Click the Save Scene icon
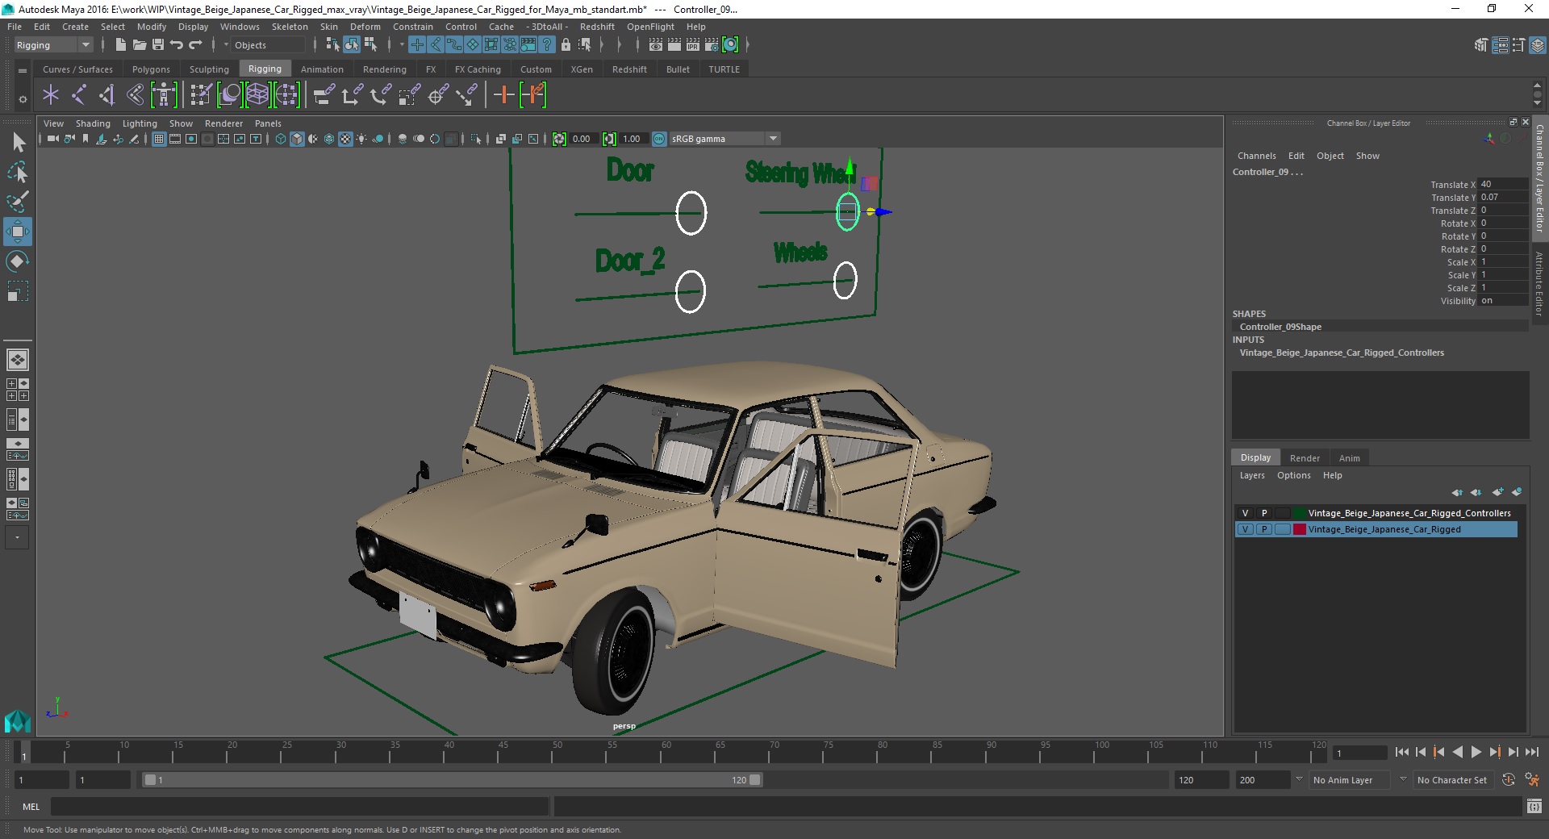Viewport: 1549px width, 839px height. pyautogui.click(x=158, y=45)
